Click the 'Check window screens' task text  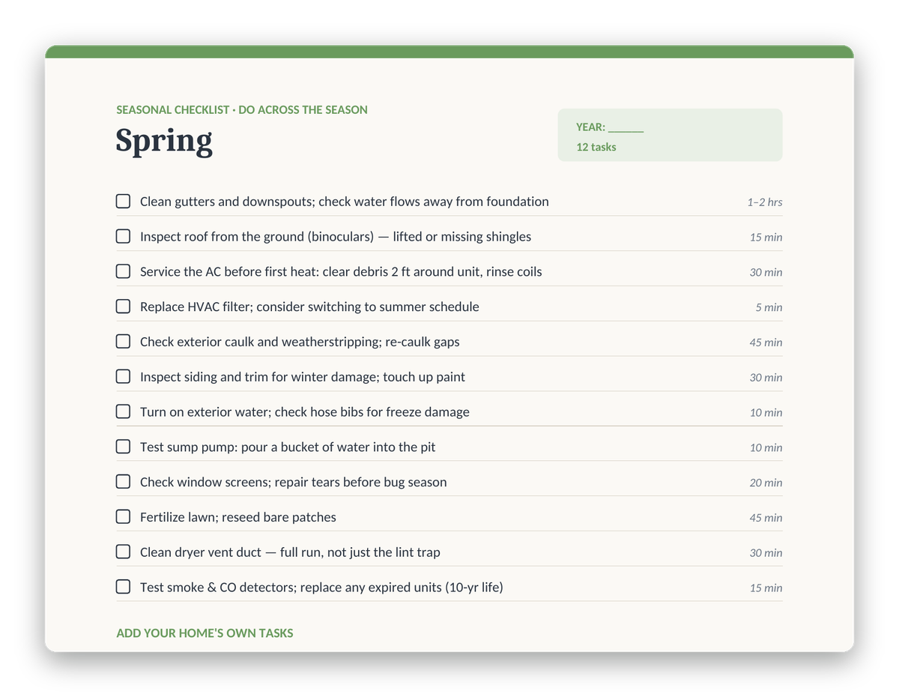[204, 482]
